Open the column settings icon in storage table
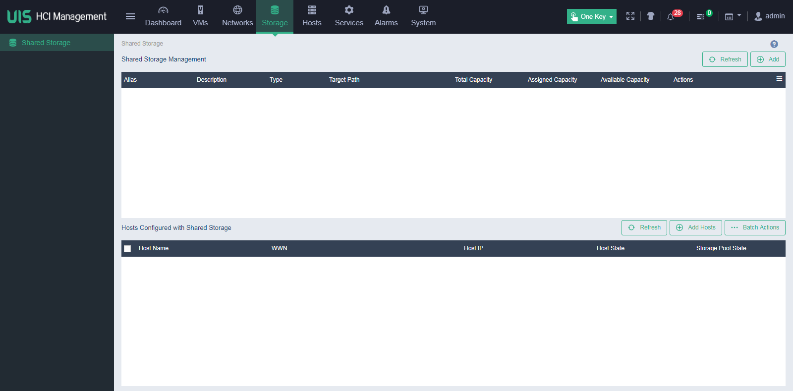Screen dimensions: 793x391 (x=779, y=79)
